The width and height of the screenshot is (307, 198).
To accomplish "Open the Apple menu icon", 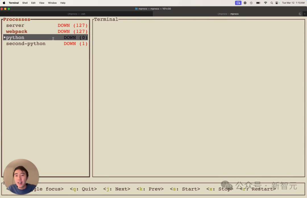I will [4, 3].
